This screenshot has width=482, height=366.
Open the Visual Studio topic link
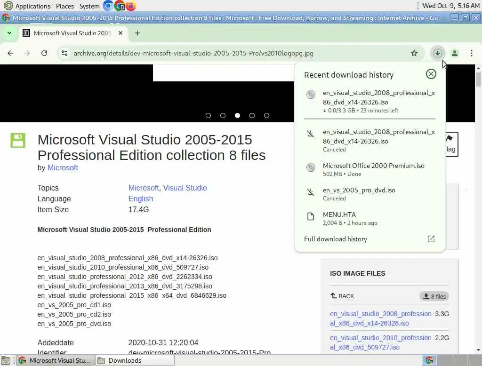[185, 188]
